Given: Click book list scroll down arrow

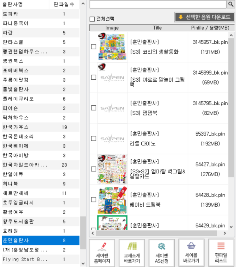Looking at the screenshot, I should [231, 227].
